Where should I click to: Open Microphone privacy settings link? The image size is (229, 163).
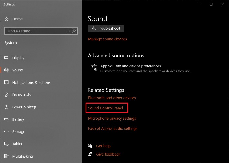tap(112, 118)
